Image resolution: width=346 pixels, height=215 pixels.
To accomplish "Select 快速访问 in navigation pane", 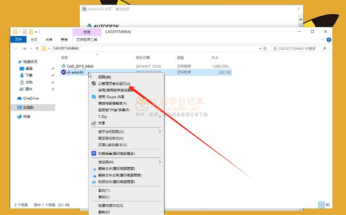I will point(28,62).
